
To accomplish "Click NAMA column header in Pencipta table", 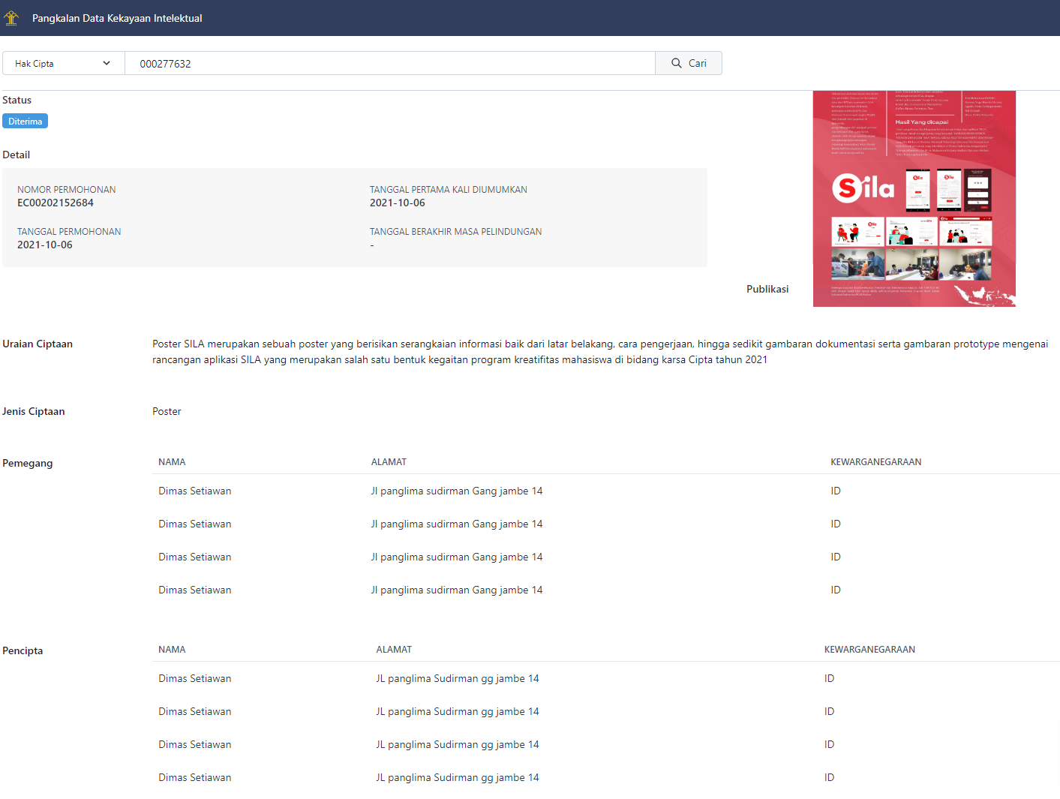I will (x=172, y=650).
